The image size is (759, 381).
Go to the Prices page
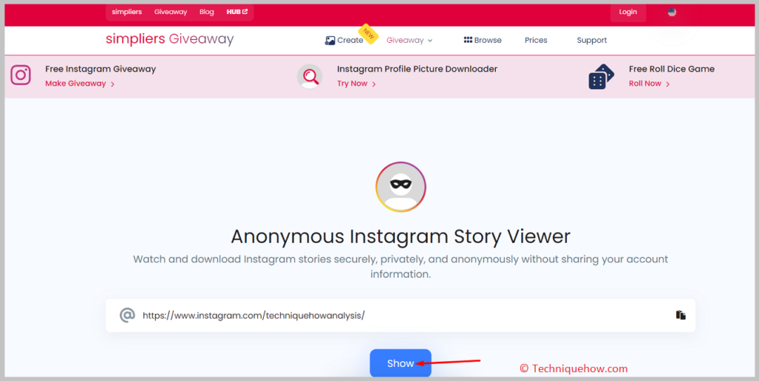click(x=536, y=40)
